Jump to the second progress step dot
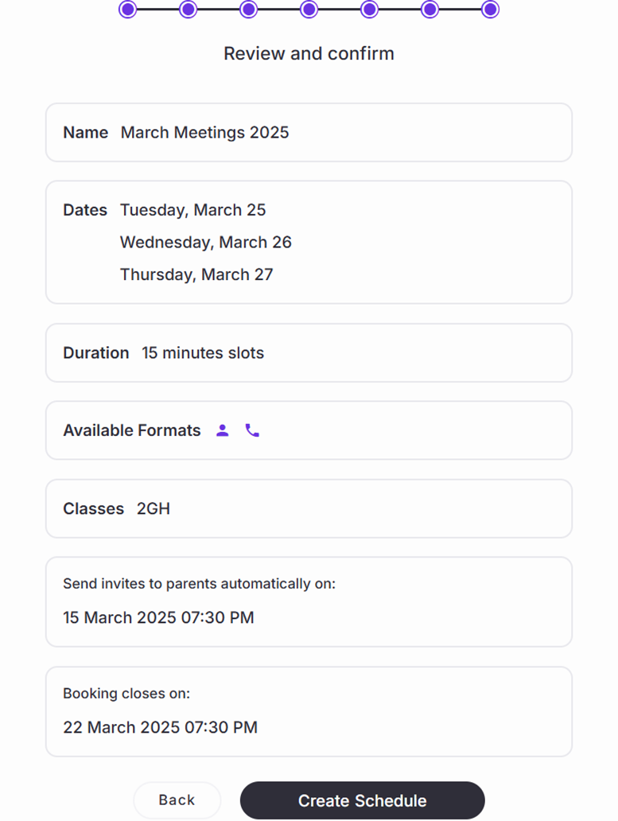 click(188, 10)
